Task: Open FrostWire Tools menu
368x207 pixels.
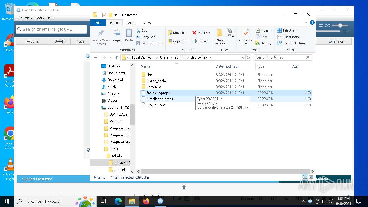Action: point(39,18)
